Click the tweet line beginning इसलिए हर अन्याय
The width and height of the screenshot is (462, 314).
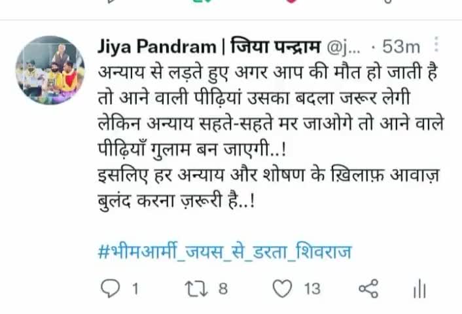point(268,176)
